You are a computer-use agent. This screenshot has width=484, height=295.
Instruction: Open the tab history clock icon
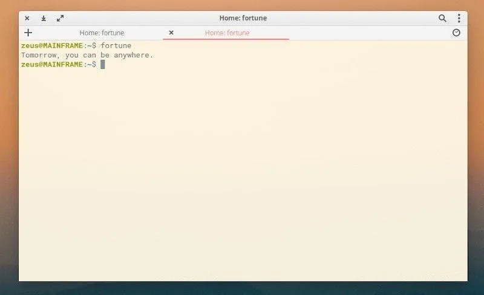pyautogui.click(x=456, y=33)
